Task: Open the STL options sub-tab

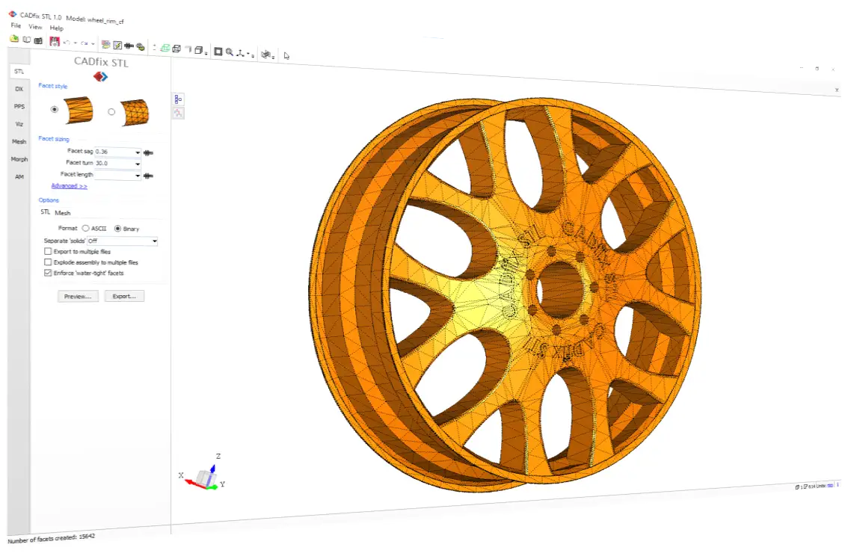Action: [x=45, y=211]
